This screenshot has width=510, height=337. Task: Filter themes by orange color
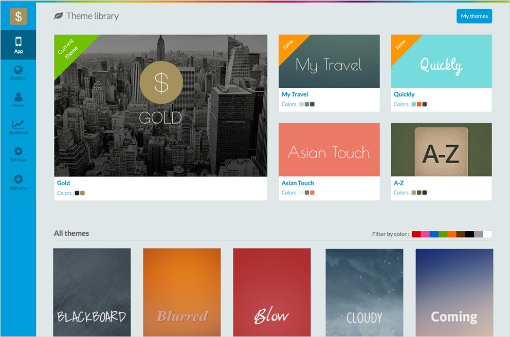point(452,234)
